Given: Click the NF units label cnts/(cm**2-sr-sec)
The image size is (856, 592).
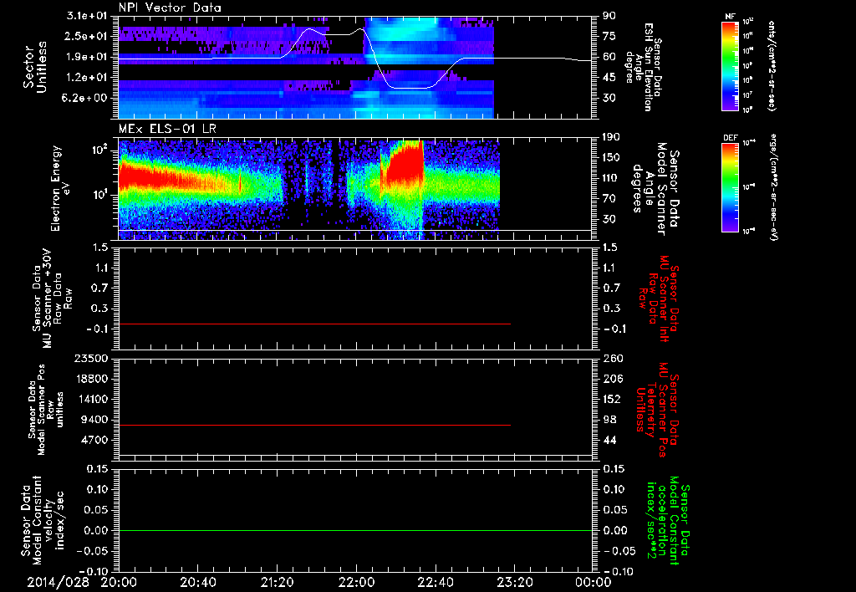Looking at the screenshot, I should [x=772, y=65].
